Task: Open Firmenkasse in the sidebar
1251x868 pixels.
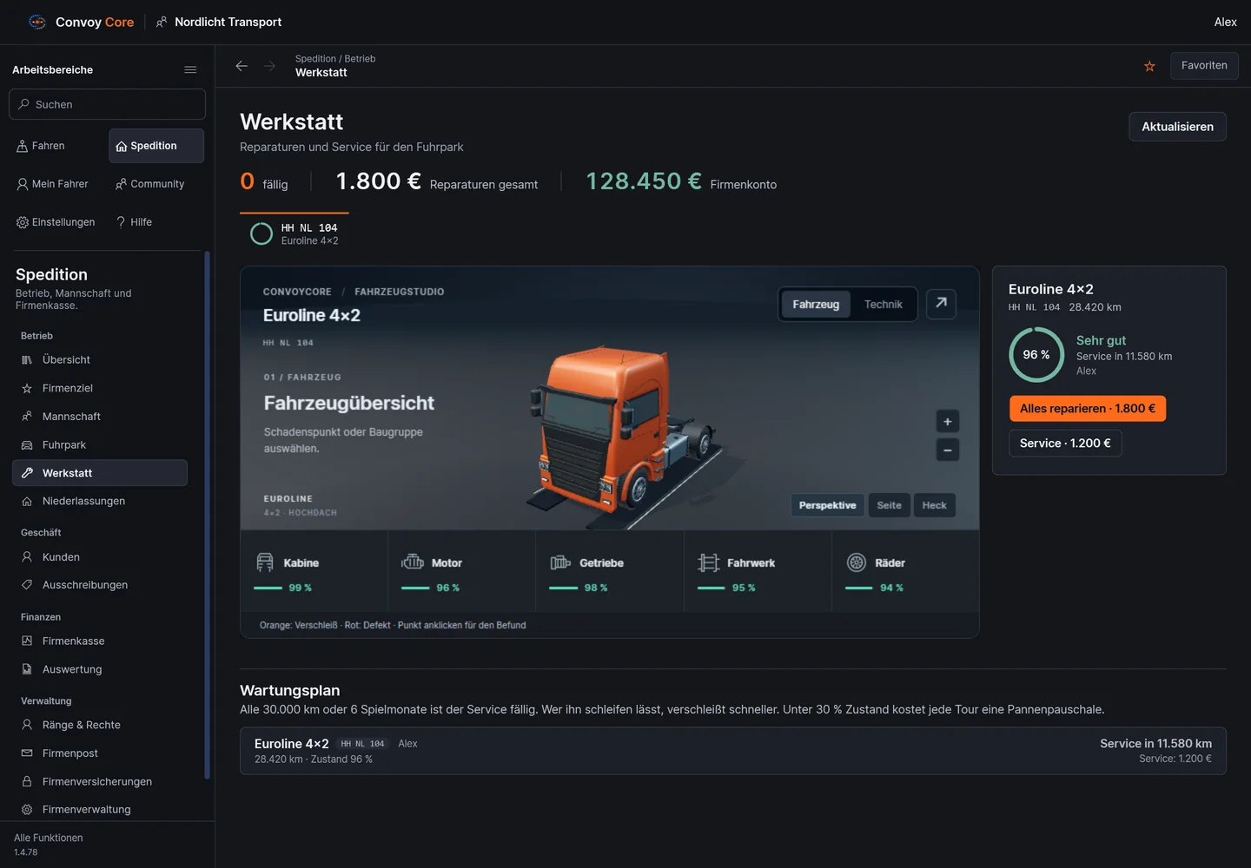Action: 100,641
